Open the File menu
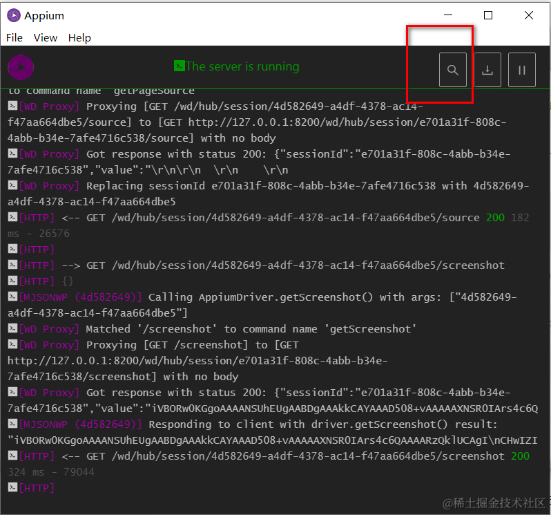This screenshot has height=515, width=551. coord(14,37)
